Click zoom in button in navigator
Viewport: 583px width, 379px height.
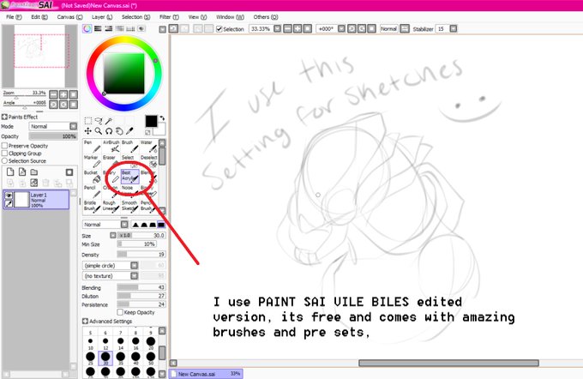(63, 94)
